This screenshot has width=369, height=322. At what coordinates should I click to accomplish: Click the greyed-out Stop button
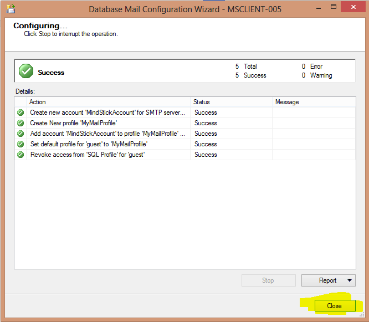point(268,280)
